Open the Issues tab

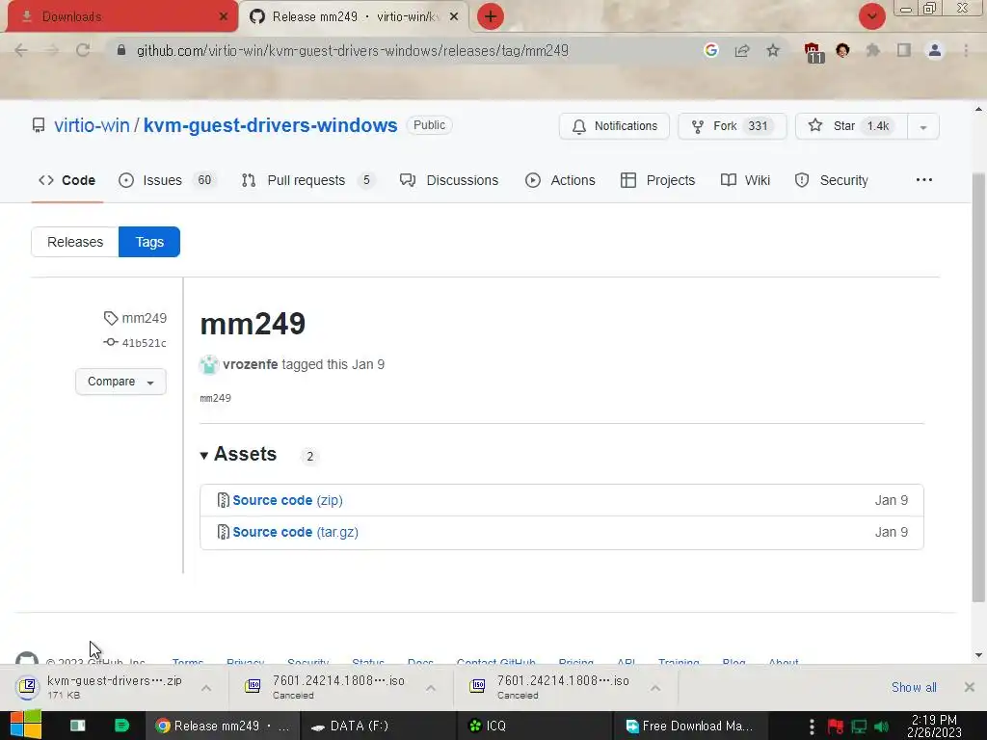[168, 180]
